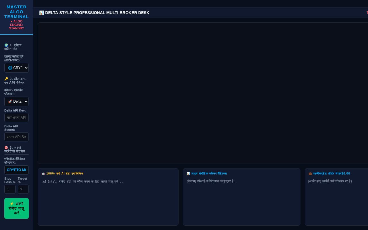The image size is (368, 230).
Task: Open the target market dropdown showing CRYP
Action: click(16, 68)
